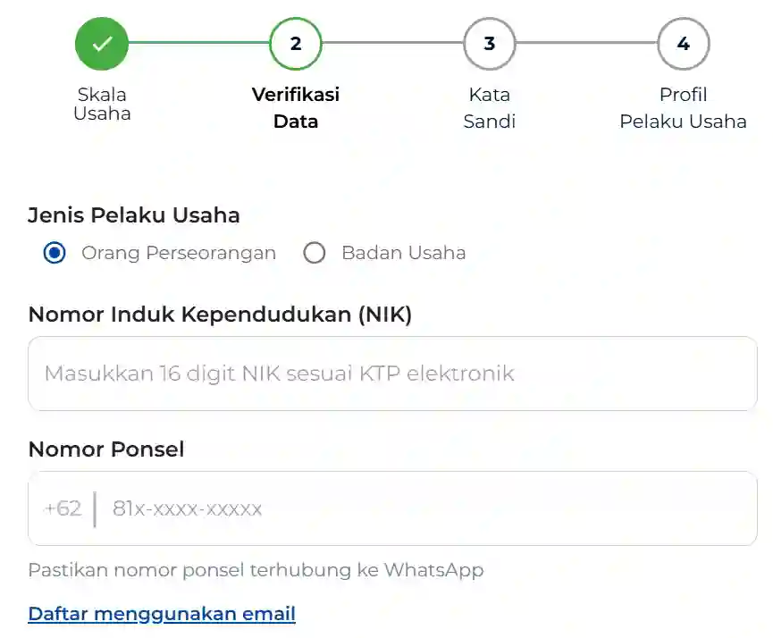Open the Skala Usaha step label

[x=102, y=104]
